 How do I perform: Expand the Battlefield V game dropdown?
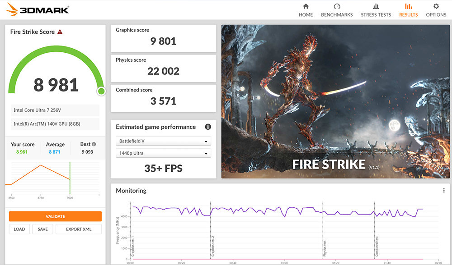click(163, 141)
